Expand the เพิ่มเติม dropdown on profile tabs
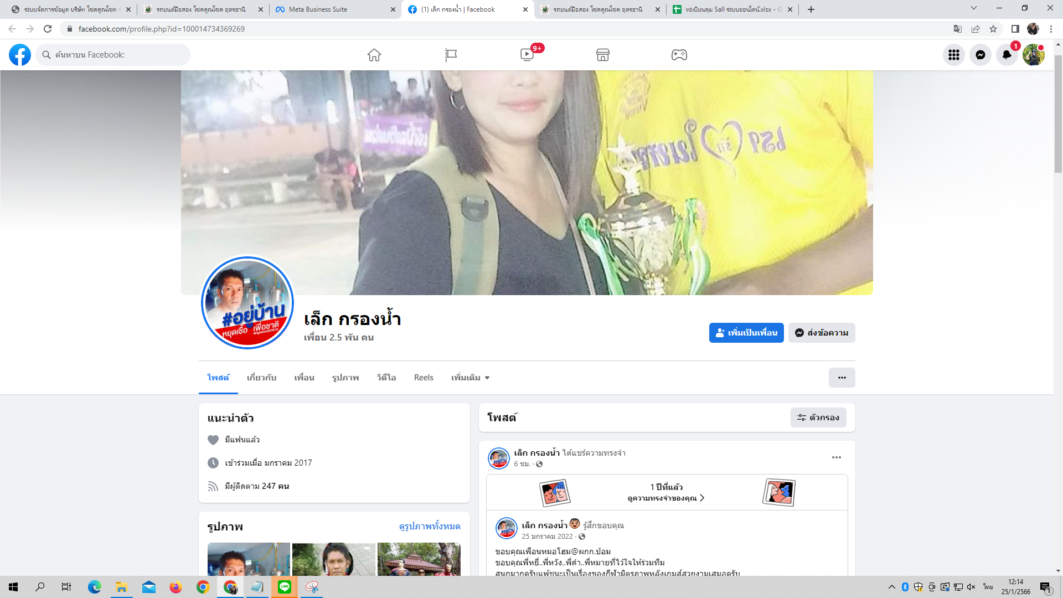1063x598 pixels. 470,378
